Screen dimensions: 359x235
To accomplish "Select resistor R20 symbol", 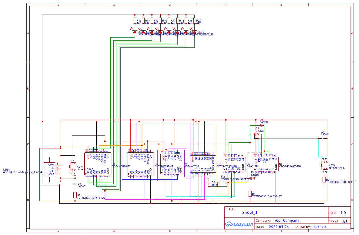I will tap(194, 20).
